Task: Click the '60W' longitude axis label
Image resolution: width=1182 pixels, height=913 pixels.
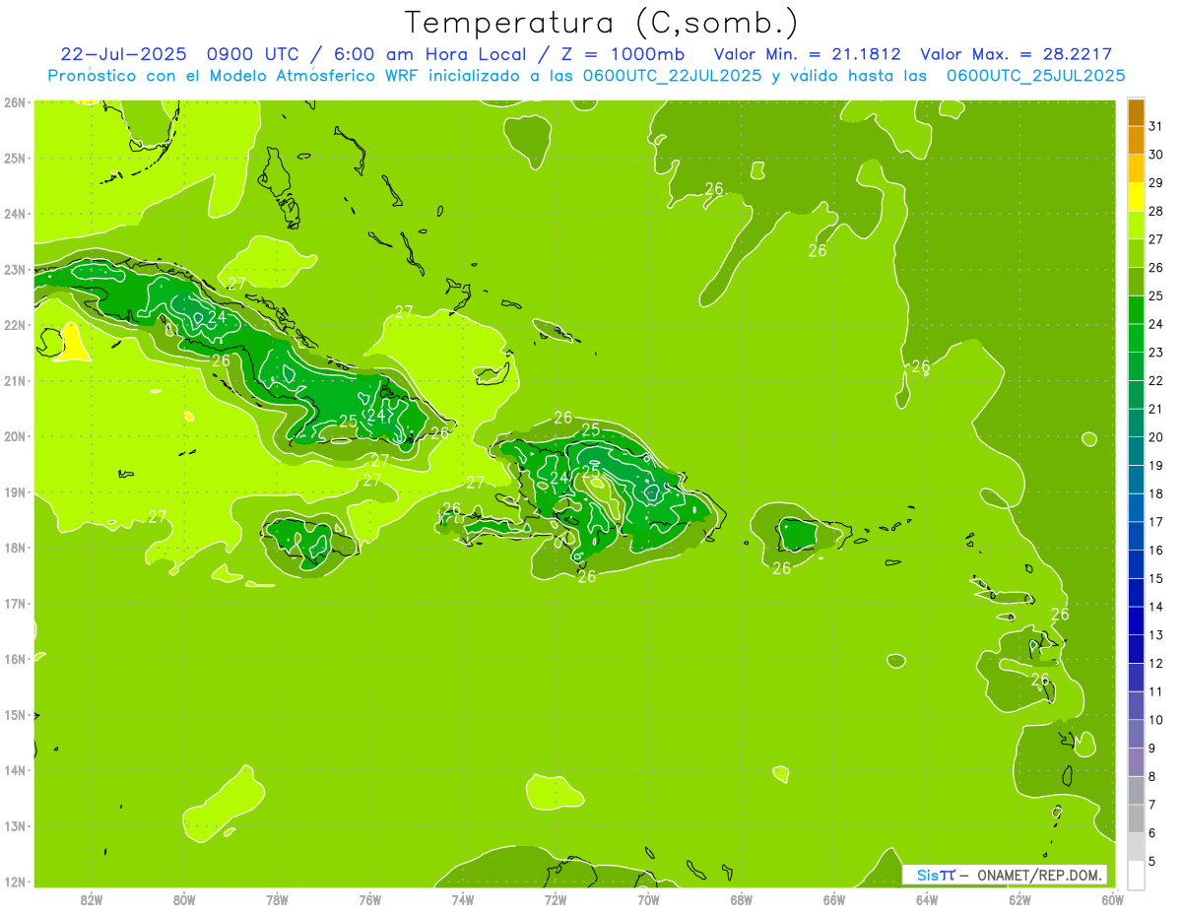Action: coord(1113,899)
